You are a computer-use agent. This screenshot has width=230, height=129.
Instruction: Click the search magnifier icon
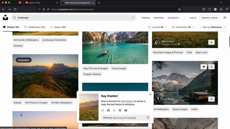click(x=14, y=18)
